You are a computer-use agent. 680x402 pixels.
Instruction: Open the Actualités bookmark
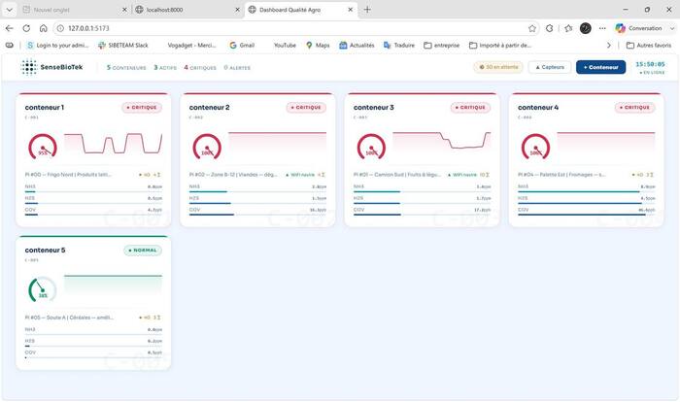[x=357, y=45]
